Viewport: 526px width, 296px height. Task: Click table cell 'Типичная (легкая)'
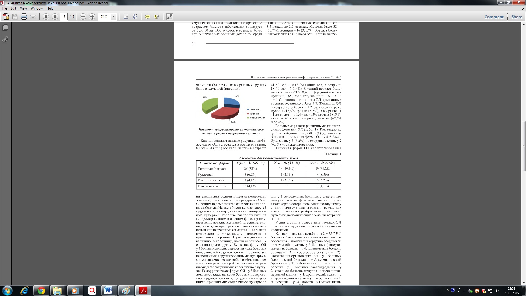tap(214, 169)
